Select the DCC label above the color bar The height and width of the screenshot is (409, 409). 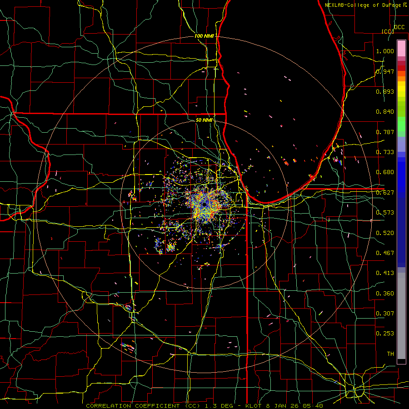coord(399,27)
